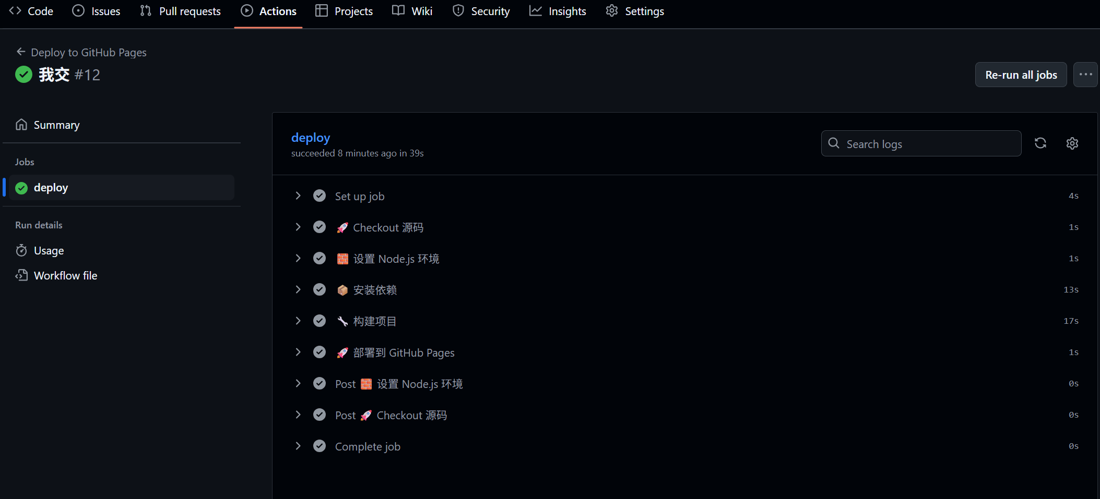Open the kebab menu beside Re-run all jobs
This screenshot has width=1100, height=499.
[x=1085, y=75]
